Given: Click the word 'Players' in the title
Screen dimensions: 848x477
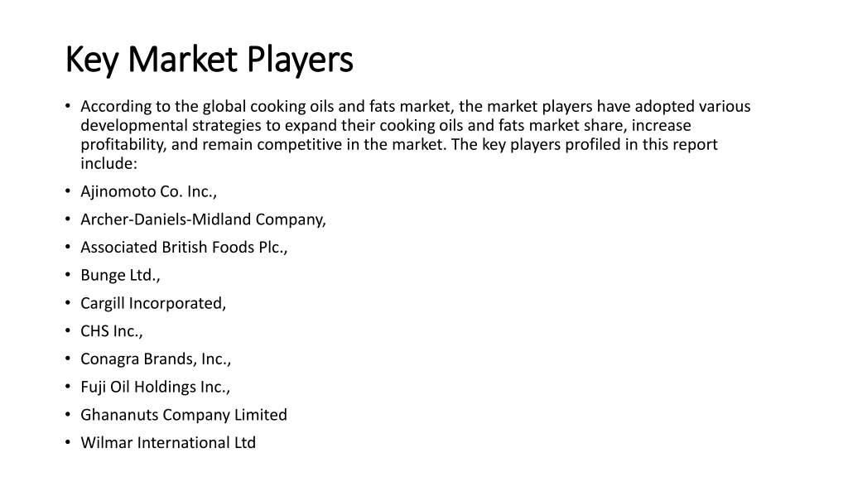Looking at the screenshot, I should tap(300, 60).
